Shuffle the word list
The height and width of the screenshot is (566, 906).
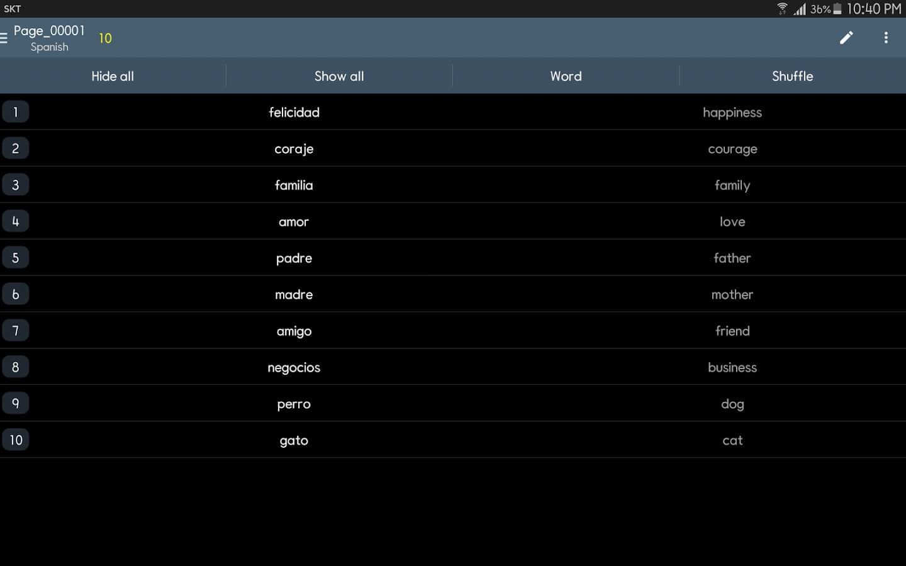792,76
